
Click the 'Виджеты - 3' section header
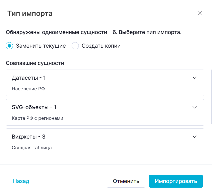coord(28,137)
